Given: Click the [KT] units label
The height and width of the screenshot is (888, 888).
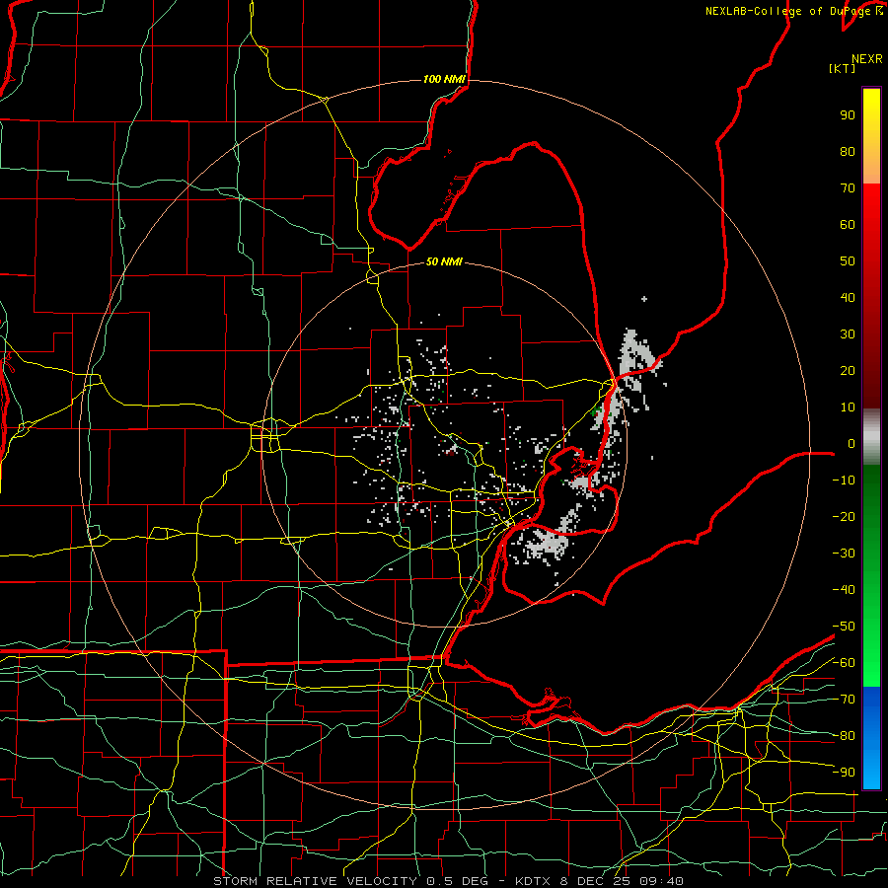Looking at the screenshot, I should coord(842,68).
